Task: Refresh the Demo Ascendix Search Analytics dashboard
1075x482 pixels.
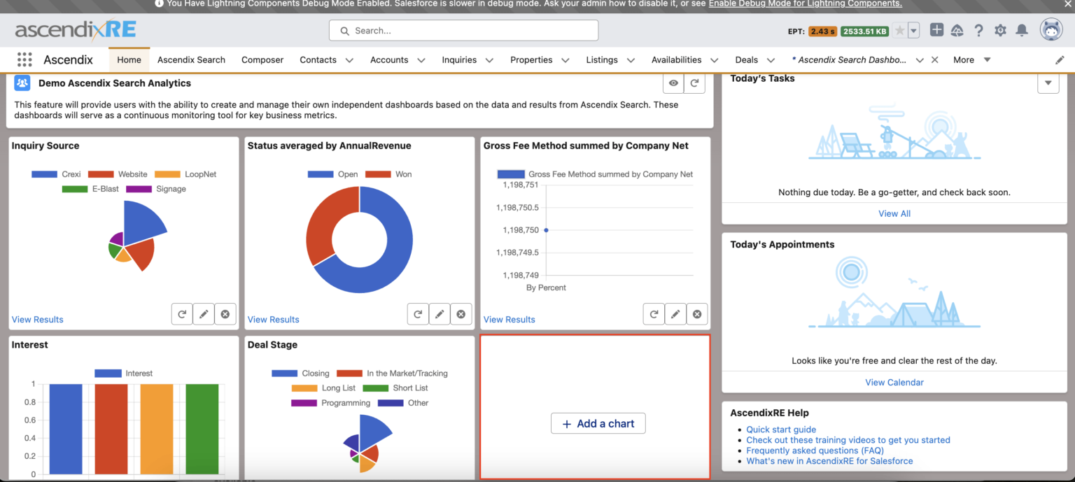Action: tap(694, 83)
